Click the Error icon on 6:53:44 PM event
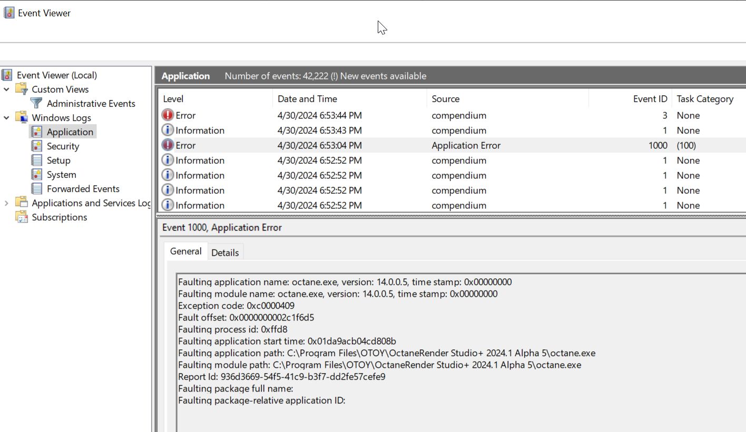Screen dimensions: 746x432 coord(168,115)
